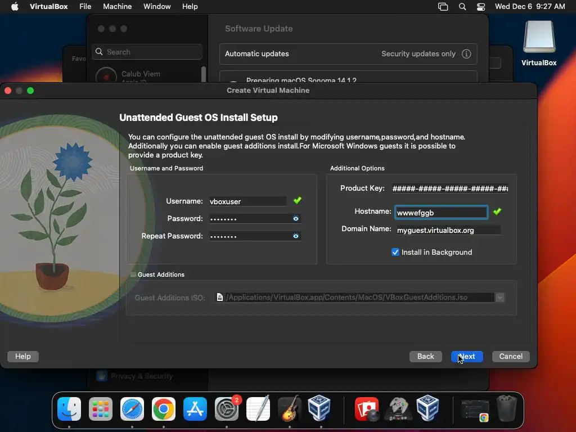Image resolution: width=576 pixels, height=432 pixels.
Task: Launch Google Chrome from the dock
Action: (x=164, y=409)
